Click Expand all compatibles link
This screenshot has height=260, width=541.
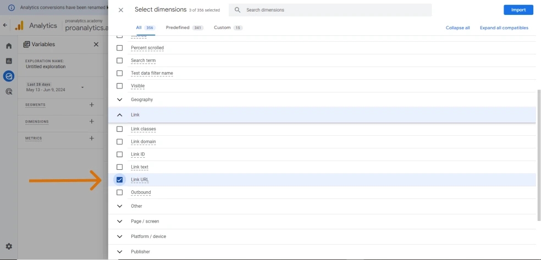click(504, 28)
